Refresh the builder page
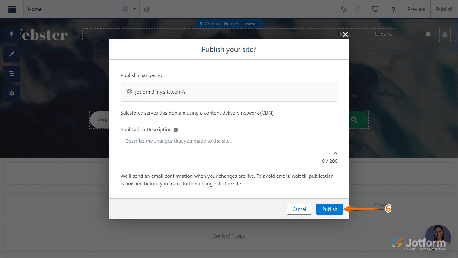 [x=147, y=9]
